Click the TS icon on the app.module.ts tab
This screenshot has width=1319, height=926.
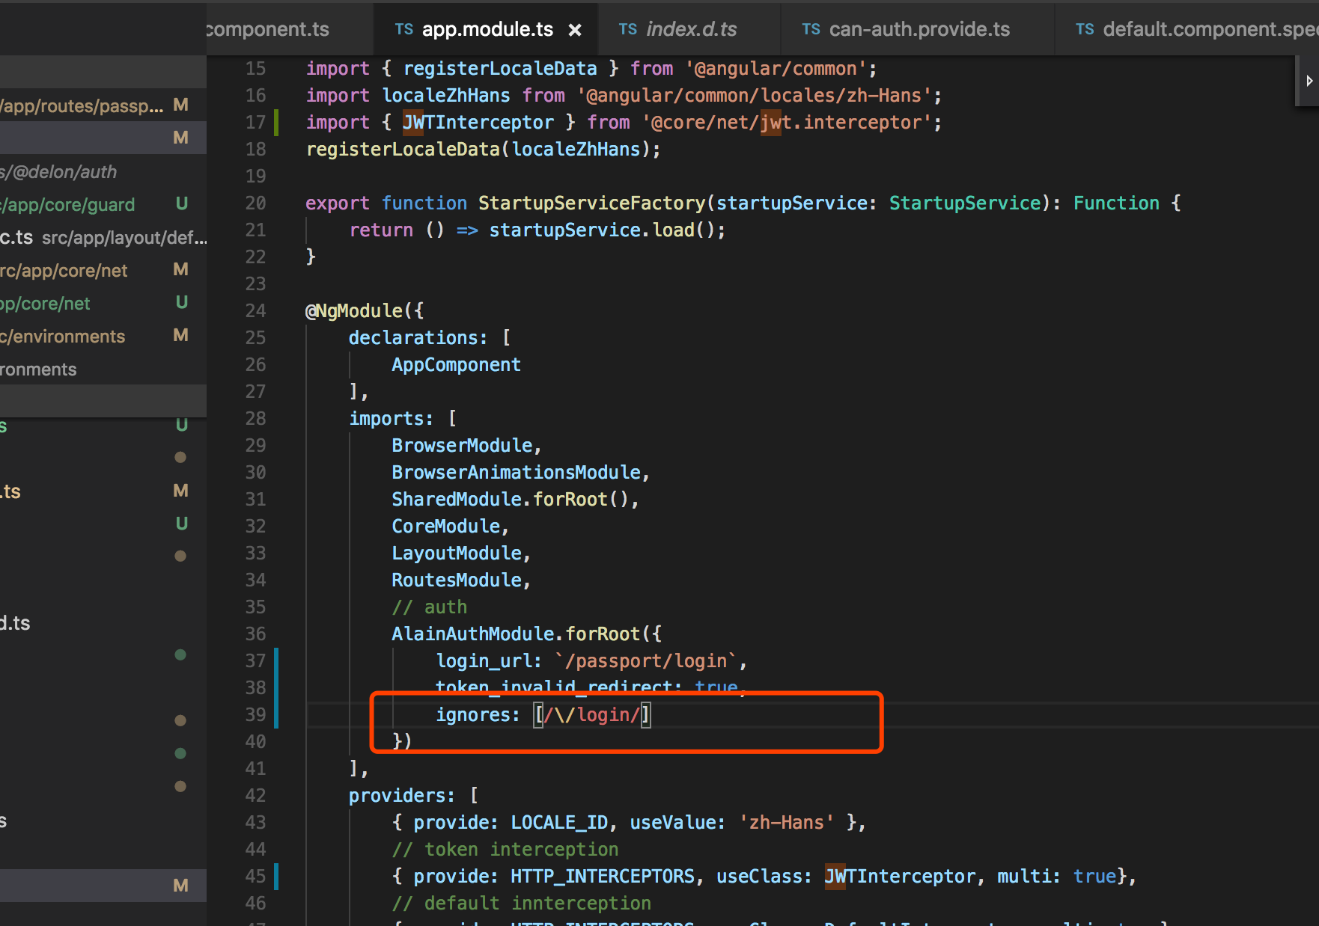pos(403,29)
